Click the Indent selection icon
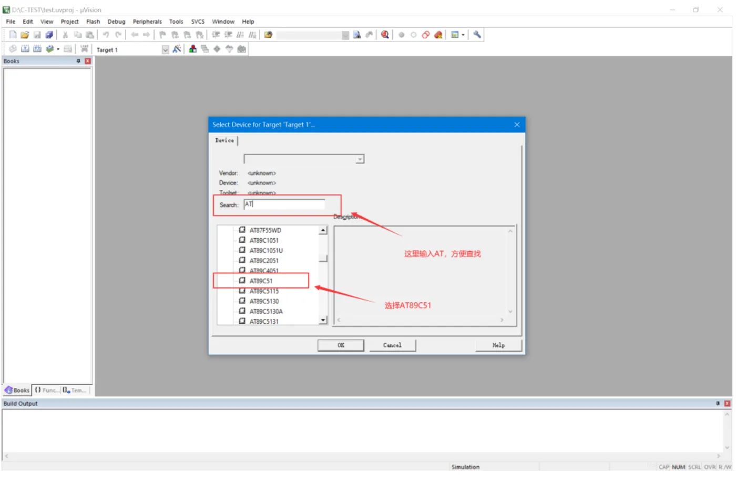The image size is (736, 483). pos(216,35)
